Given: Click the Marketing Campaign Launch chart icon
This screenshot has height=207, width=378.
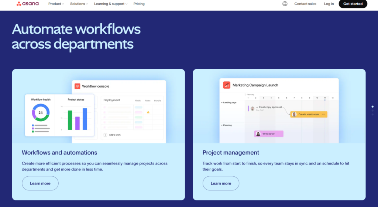Looking at the screenshot, I should [227, 85].
